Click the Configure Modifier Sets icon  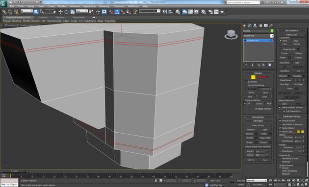[270, 65]
